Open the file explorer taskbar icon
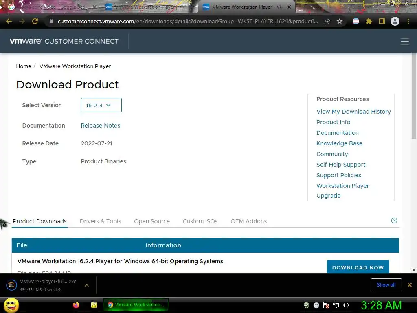Viewport: 417px width, 313px height. point(94,305)
